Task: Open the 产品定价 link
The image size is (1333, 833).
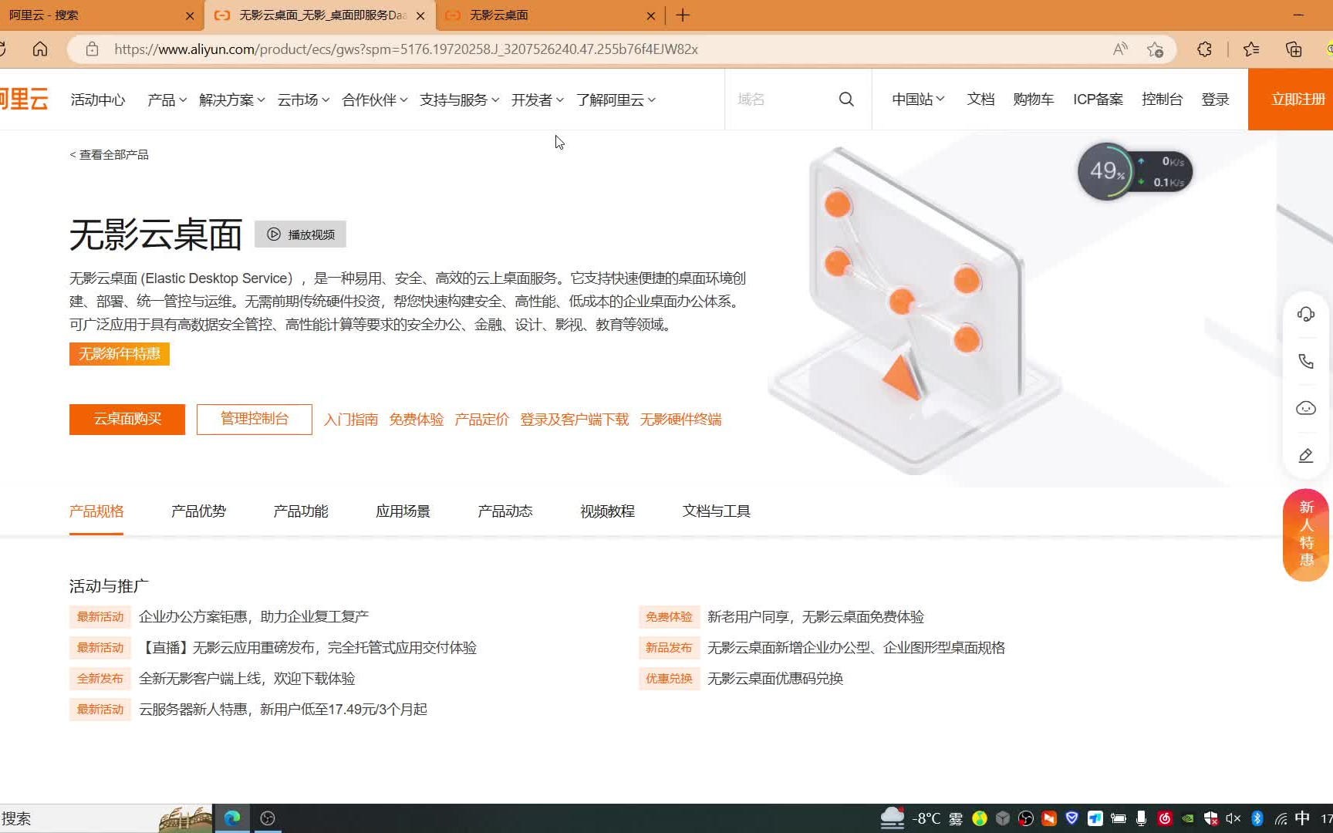Action: click(x=482, y=420)
